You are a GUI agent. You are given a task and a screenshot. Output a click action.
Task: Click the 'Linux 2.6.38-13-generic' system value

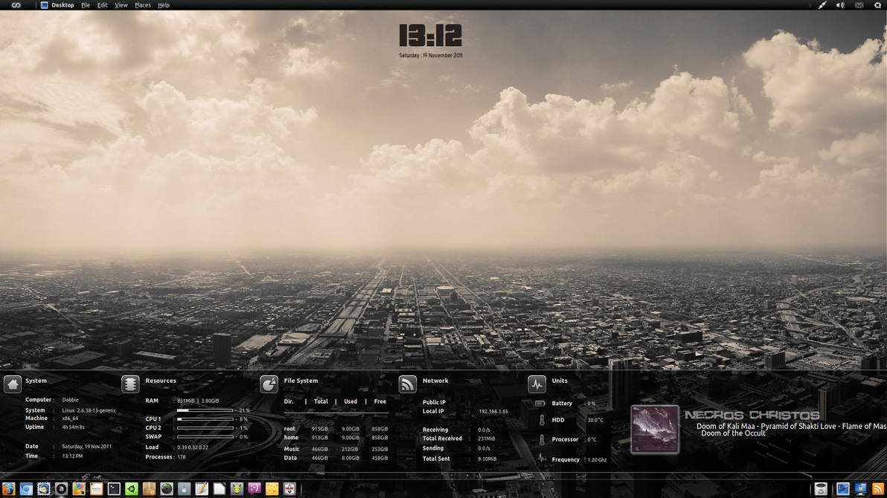coord(89,410)
